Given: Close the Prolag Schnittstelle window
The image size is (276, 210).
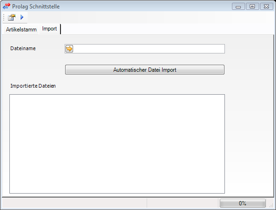Looking at the screenshot, I should point(266,7).
